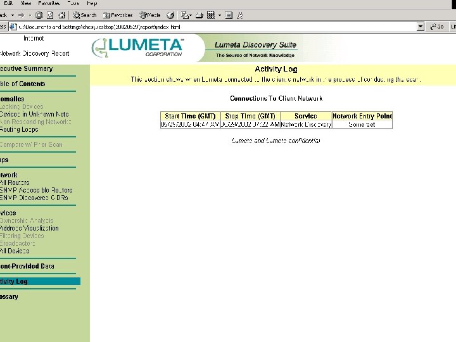Click the Ownership Analysis sidebar text
456x342 pixels.
27,221
